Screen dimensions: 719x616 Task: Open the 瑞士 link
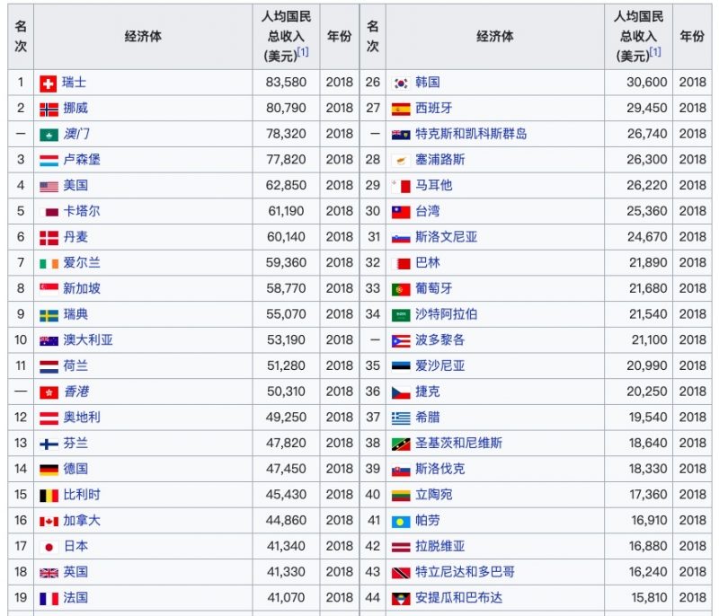point(74,83)
